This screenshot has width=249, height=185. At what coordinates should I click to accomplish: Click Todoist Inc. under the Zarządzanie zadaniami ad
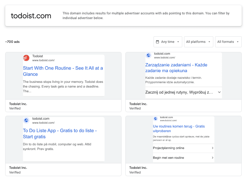click(x=138, y=104)
